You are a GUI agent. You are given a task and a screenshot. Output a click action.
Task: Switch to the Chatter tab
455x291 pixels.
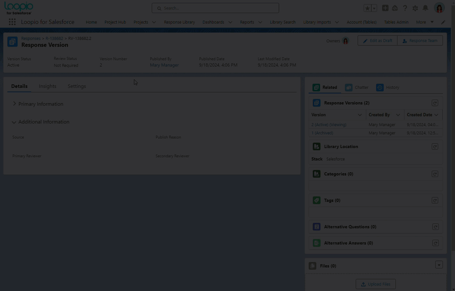pyautogui.click(x=357, y=88)
